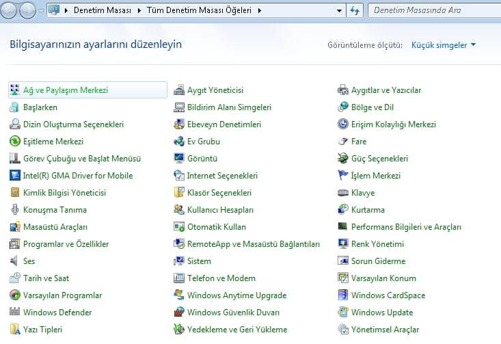
Task: Expand arrow after Denetim Masası breadcrumb
Action: tap(139, 10)
